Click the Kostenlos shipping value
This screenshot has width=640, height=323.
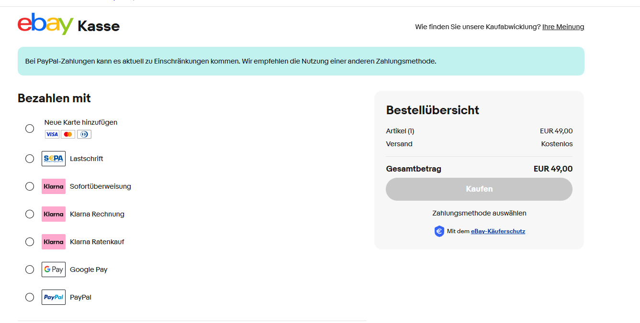[x=557, y=144]
